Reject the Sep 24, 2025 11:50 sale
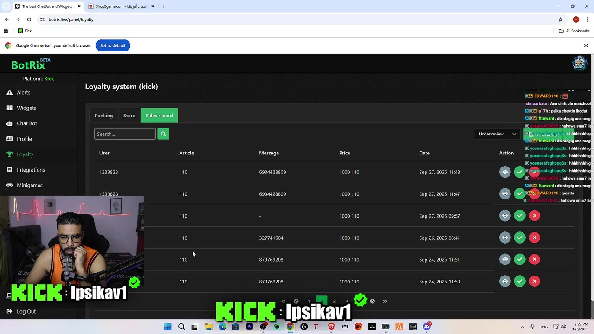The height and width of the screenshot is (334, 594). (x=535, y=281)
